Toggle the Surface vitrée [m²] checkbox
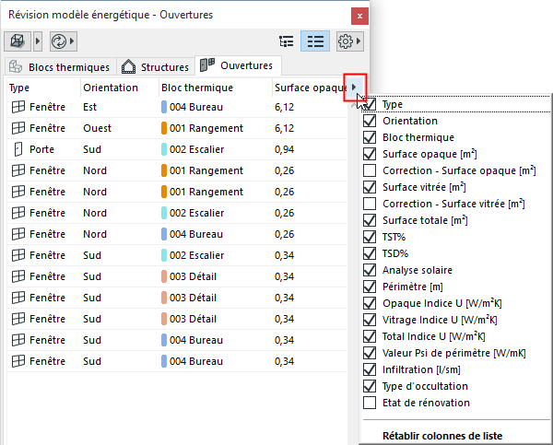553x445 pixels. click(370, 187)
